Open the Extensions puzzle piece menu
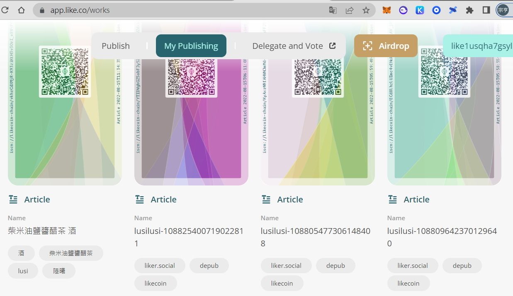This screenshot has height=296, width=513. click(x=469, y=10)
